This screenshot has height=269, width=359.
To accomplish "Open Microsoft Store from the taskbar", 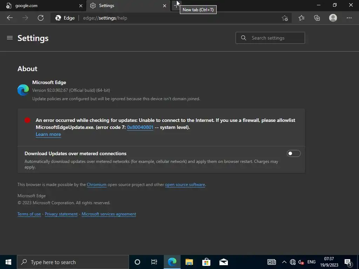I will tap(206, 262).
